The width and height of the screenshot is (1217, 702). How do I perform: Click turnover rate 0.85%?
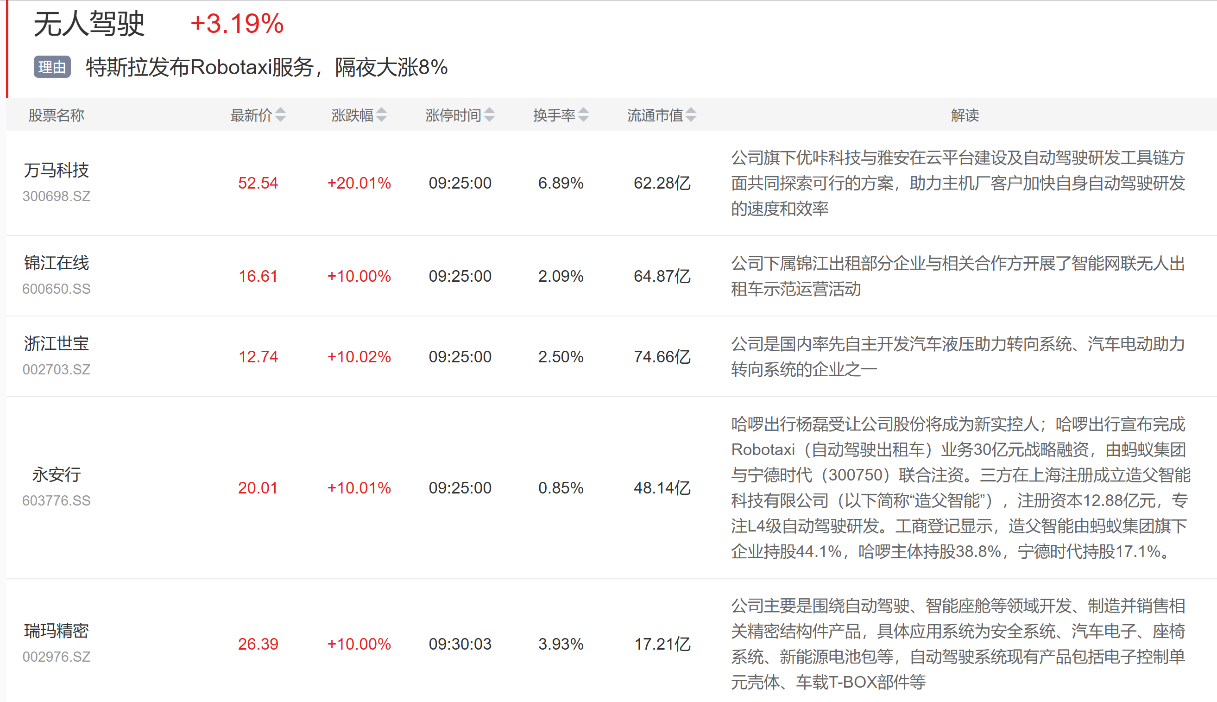561,488
